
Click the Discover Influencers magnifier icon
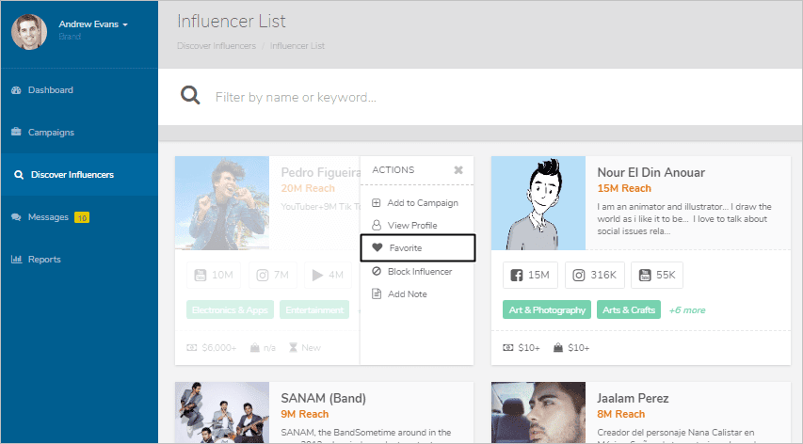click(19, 174)
